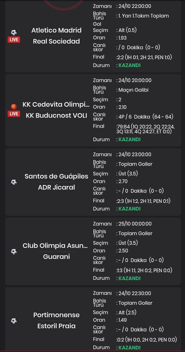Click KAZANDI status on the Atletico Madrid bet
The image size is (185, 352).
(130, 65)
